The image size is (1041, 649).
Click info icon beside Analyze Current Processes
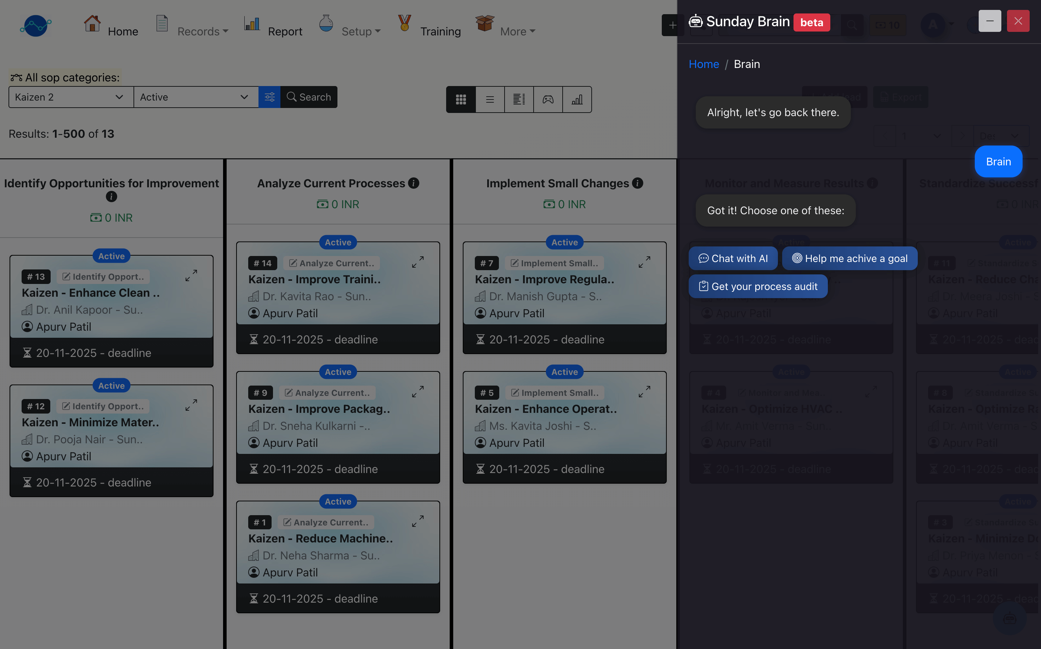414,183
